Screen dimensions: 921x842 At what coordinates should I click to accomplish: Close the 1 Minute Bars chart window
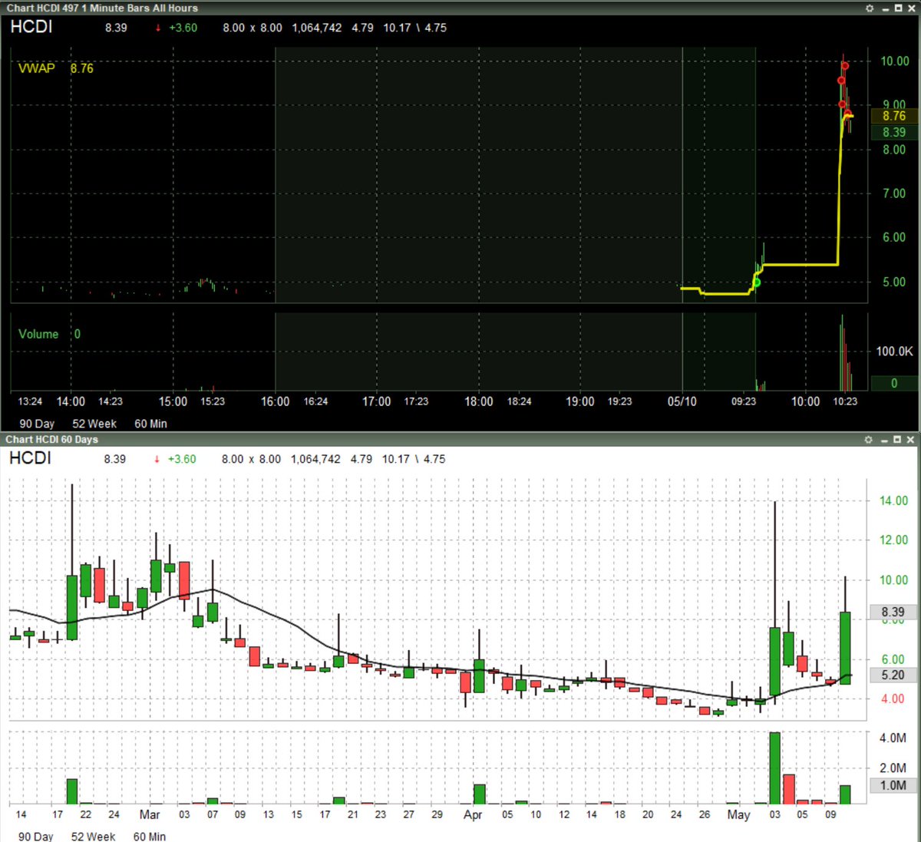[x=912, y=8]
